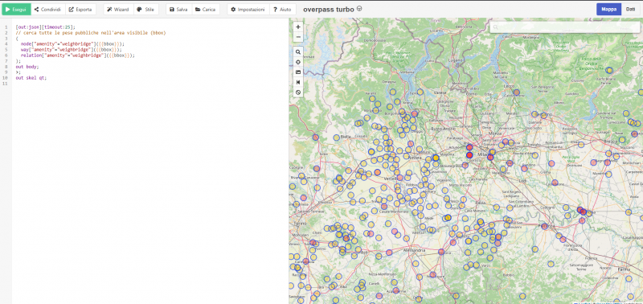Click the overpass turbo title
The width and height of the screenshot is (643, 304).
tap(329, 9)
